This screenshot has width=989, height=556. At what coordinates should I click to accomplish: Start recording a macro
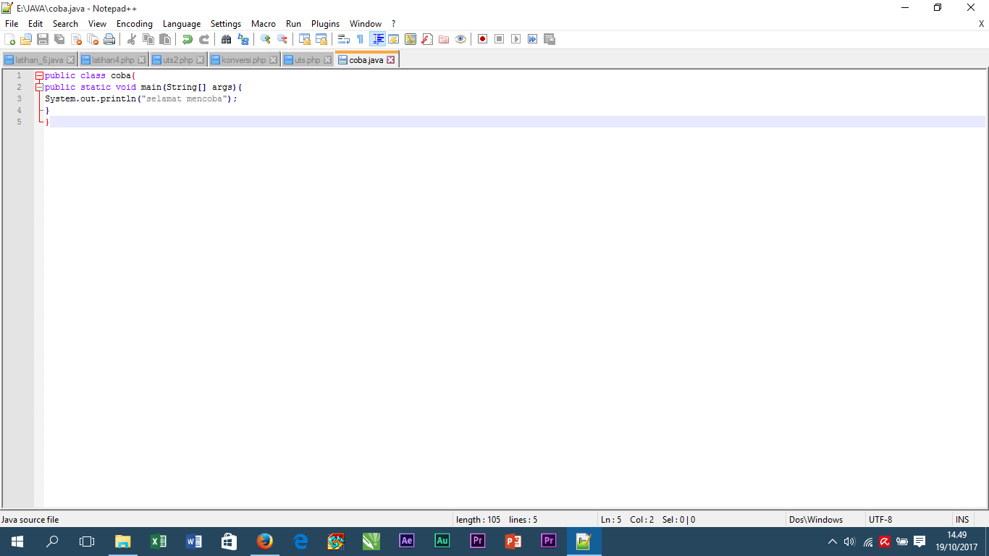point(481,39)
